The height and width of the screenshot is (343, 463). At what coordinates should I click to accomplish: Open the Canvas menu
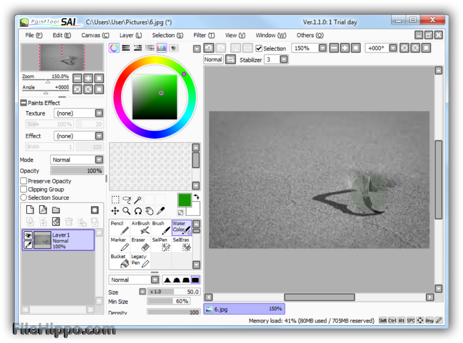pos(95,35)
